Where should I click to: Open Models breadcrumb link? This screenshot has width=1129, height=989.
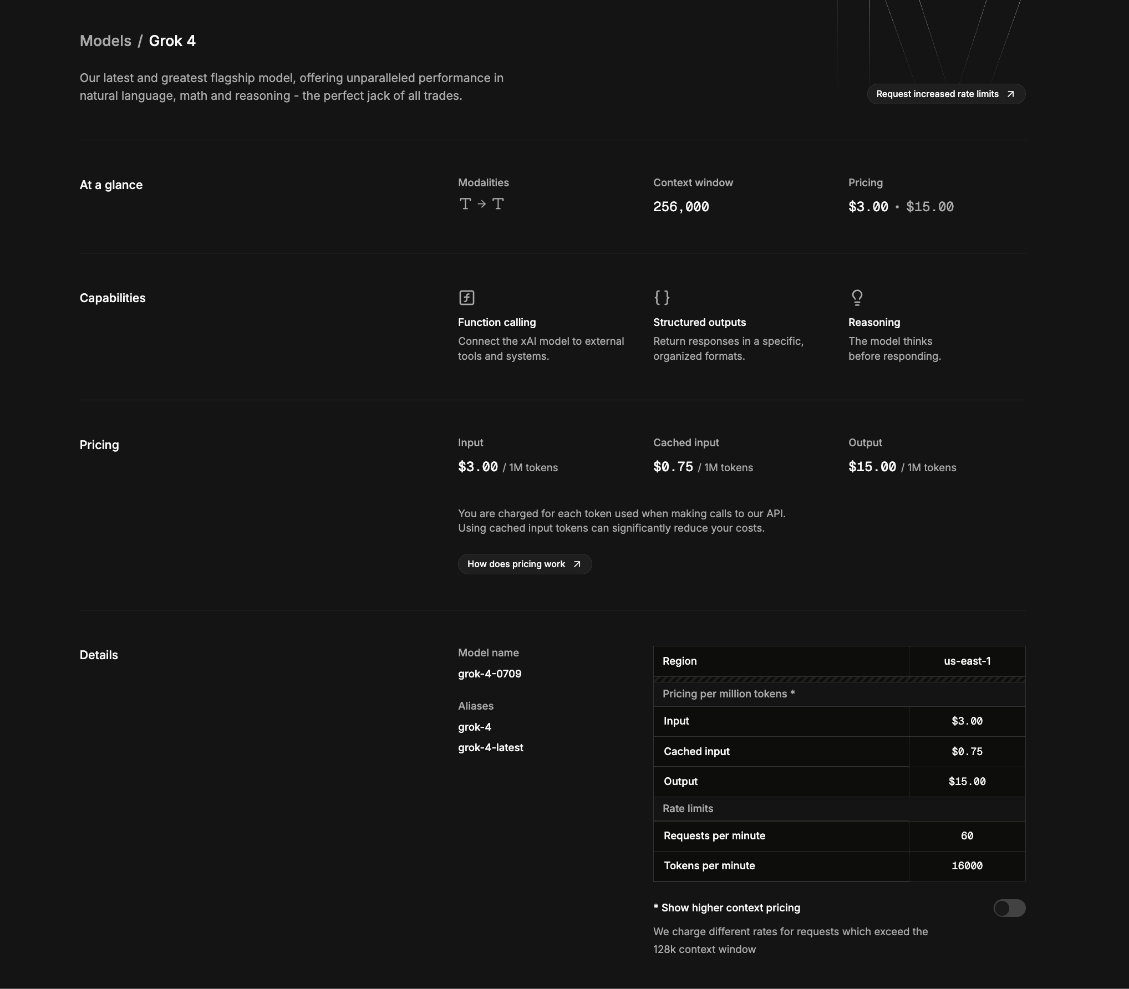[x=105, y=41]
